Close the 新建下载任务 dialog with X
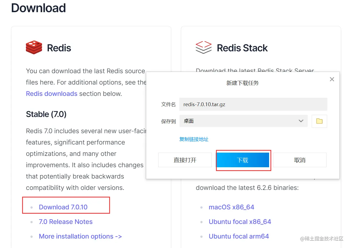Image resolution: width=350 pixels, height=248 pixels. click(x=332, y=79)
